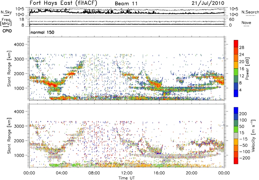The image size is (259, 180).
Task: Click the gray band of velocity colorbar
Action: pos(236,135)
